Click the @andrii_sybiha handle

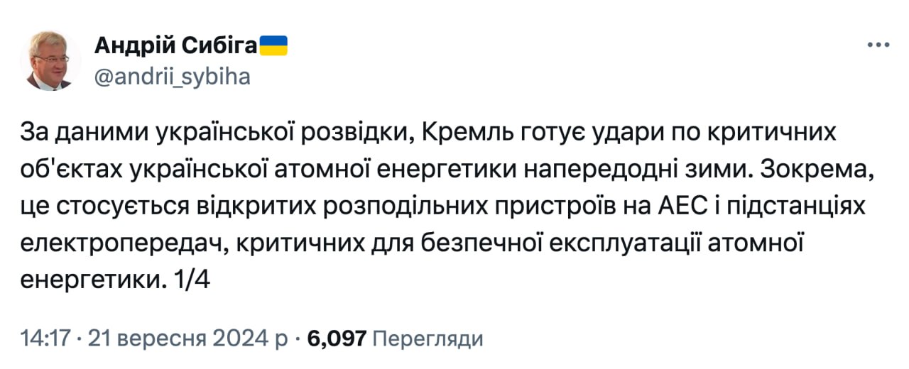tap(172, 76)
